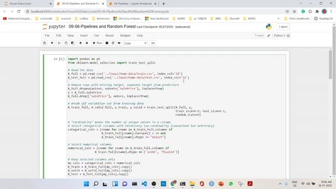Viewport: 336px width, 189px height.
Task: Restart the kernel icon
Action: tap(113, 43)
